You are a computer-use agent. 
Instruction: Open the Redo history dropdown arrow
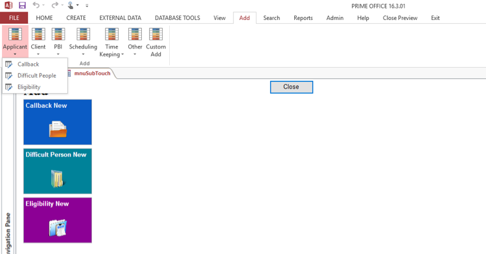[x=62, y=5]
